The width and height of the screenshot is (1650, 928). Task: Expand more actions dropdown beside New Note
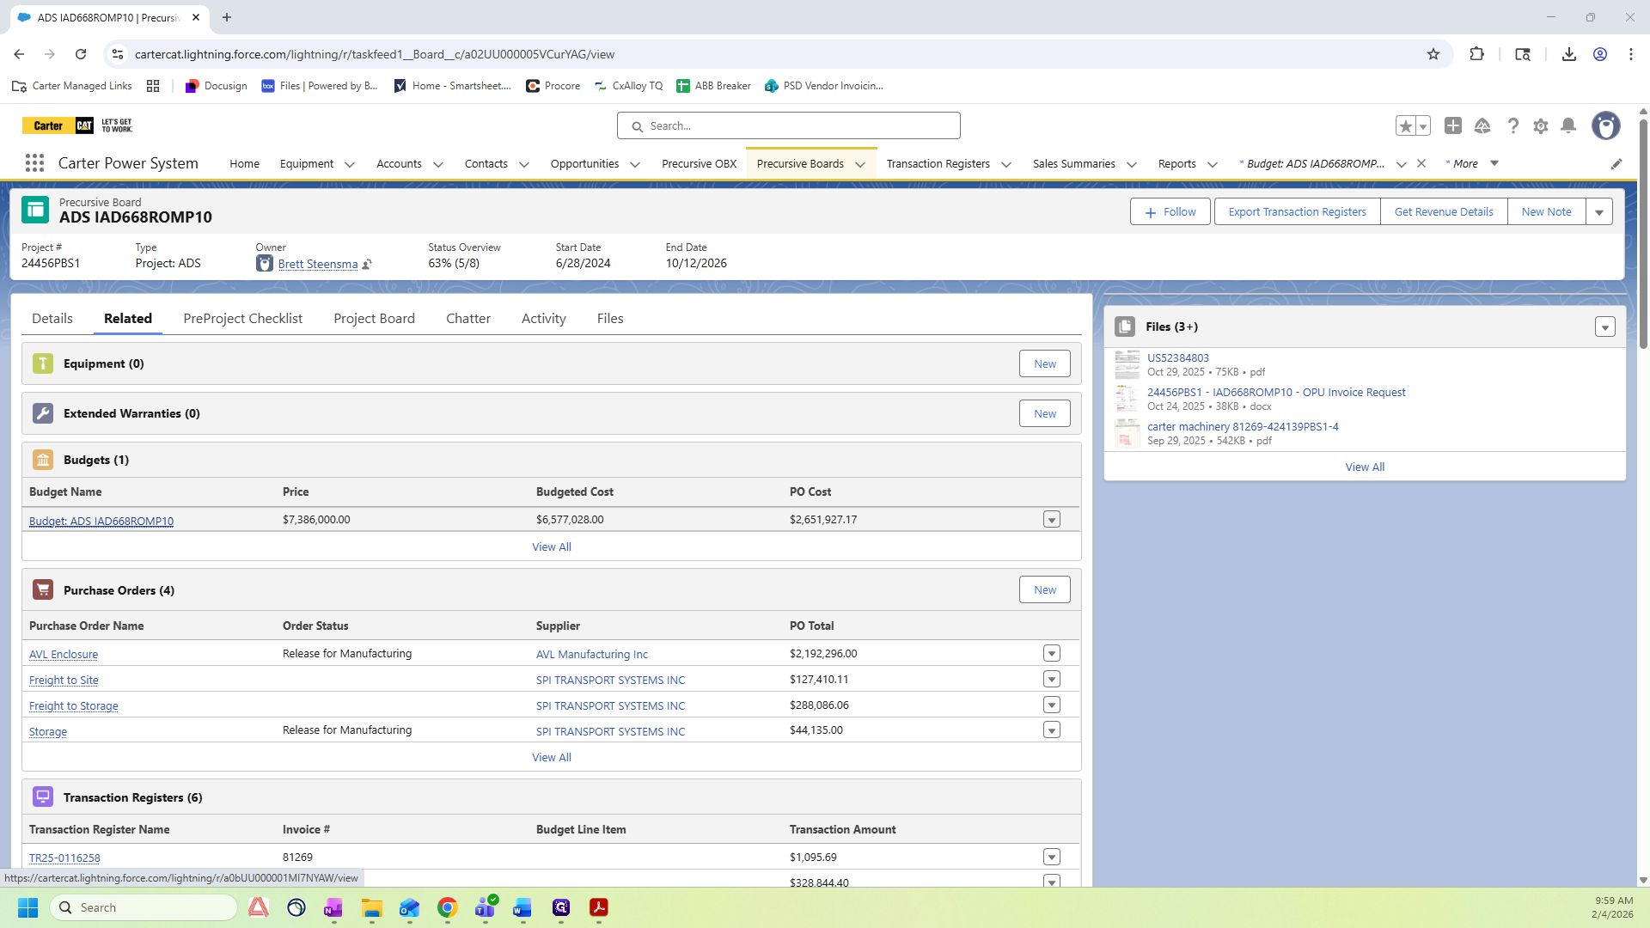(1599, 212)
